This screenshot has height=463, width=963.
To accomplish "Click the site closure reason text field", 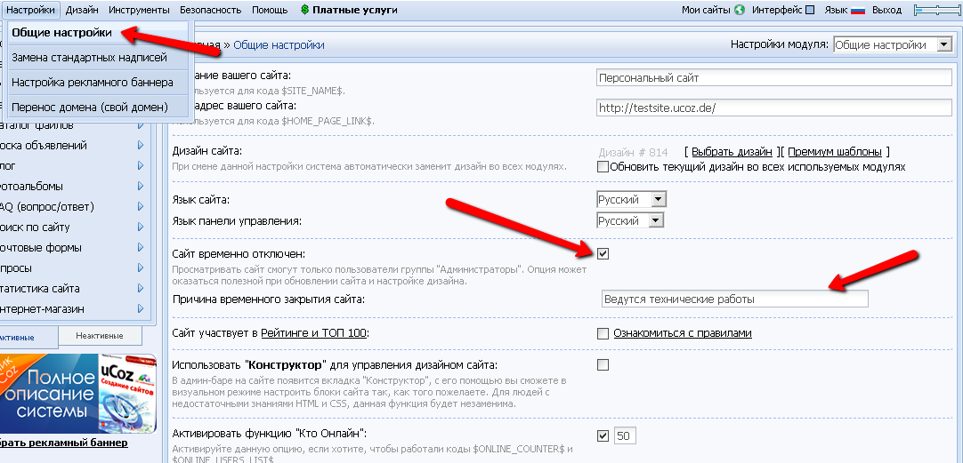I will point(734,299).
